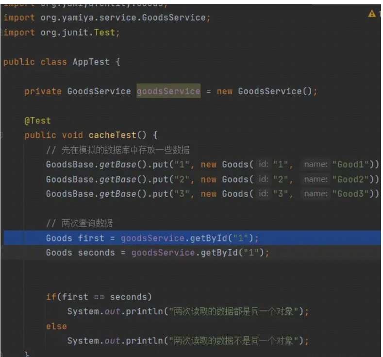This screenshot has width=383, height=357.
Task: Click the "Good3" string literal
Action: click(x=350, y=194)
